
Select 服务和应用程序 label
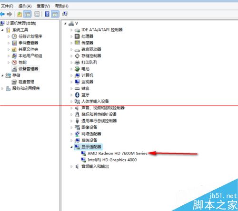[26, 88]
